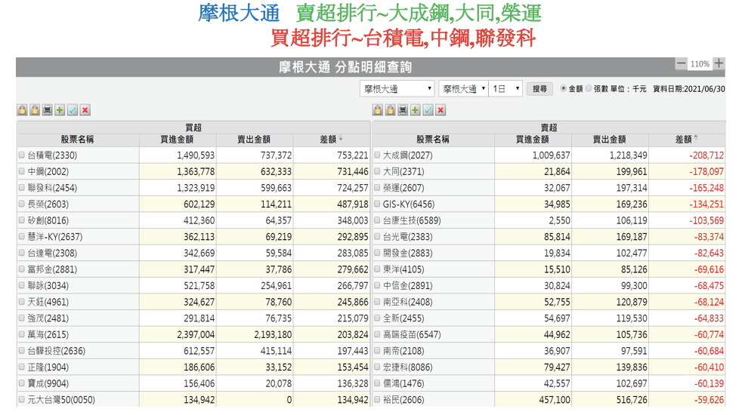
Task: Click the green plus icon above the 賣超 table
Action: (415, 110)
